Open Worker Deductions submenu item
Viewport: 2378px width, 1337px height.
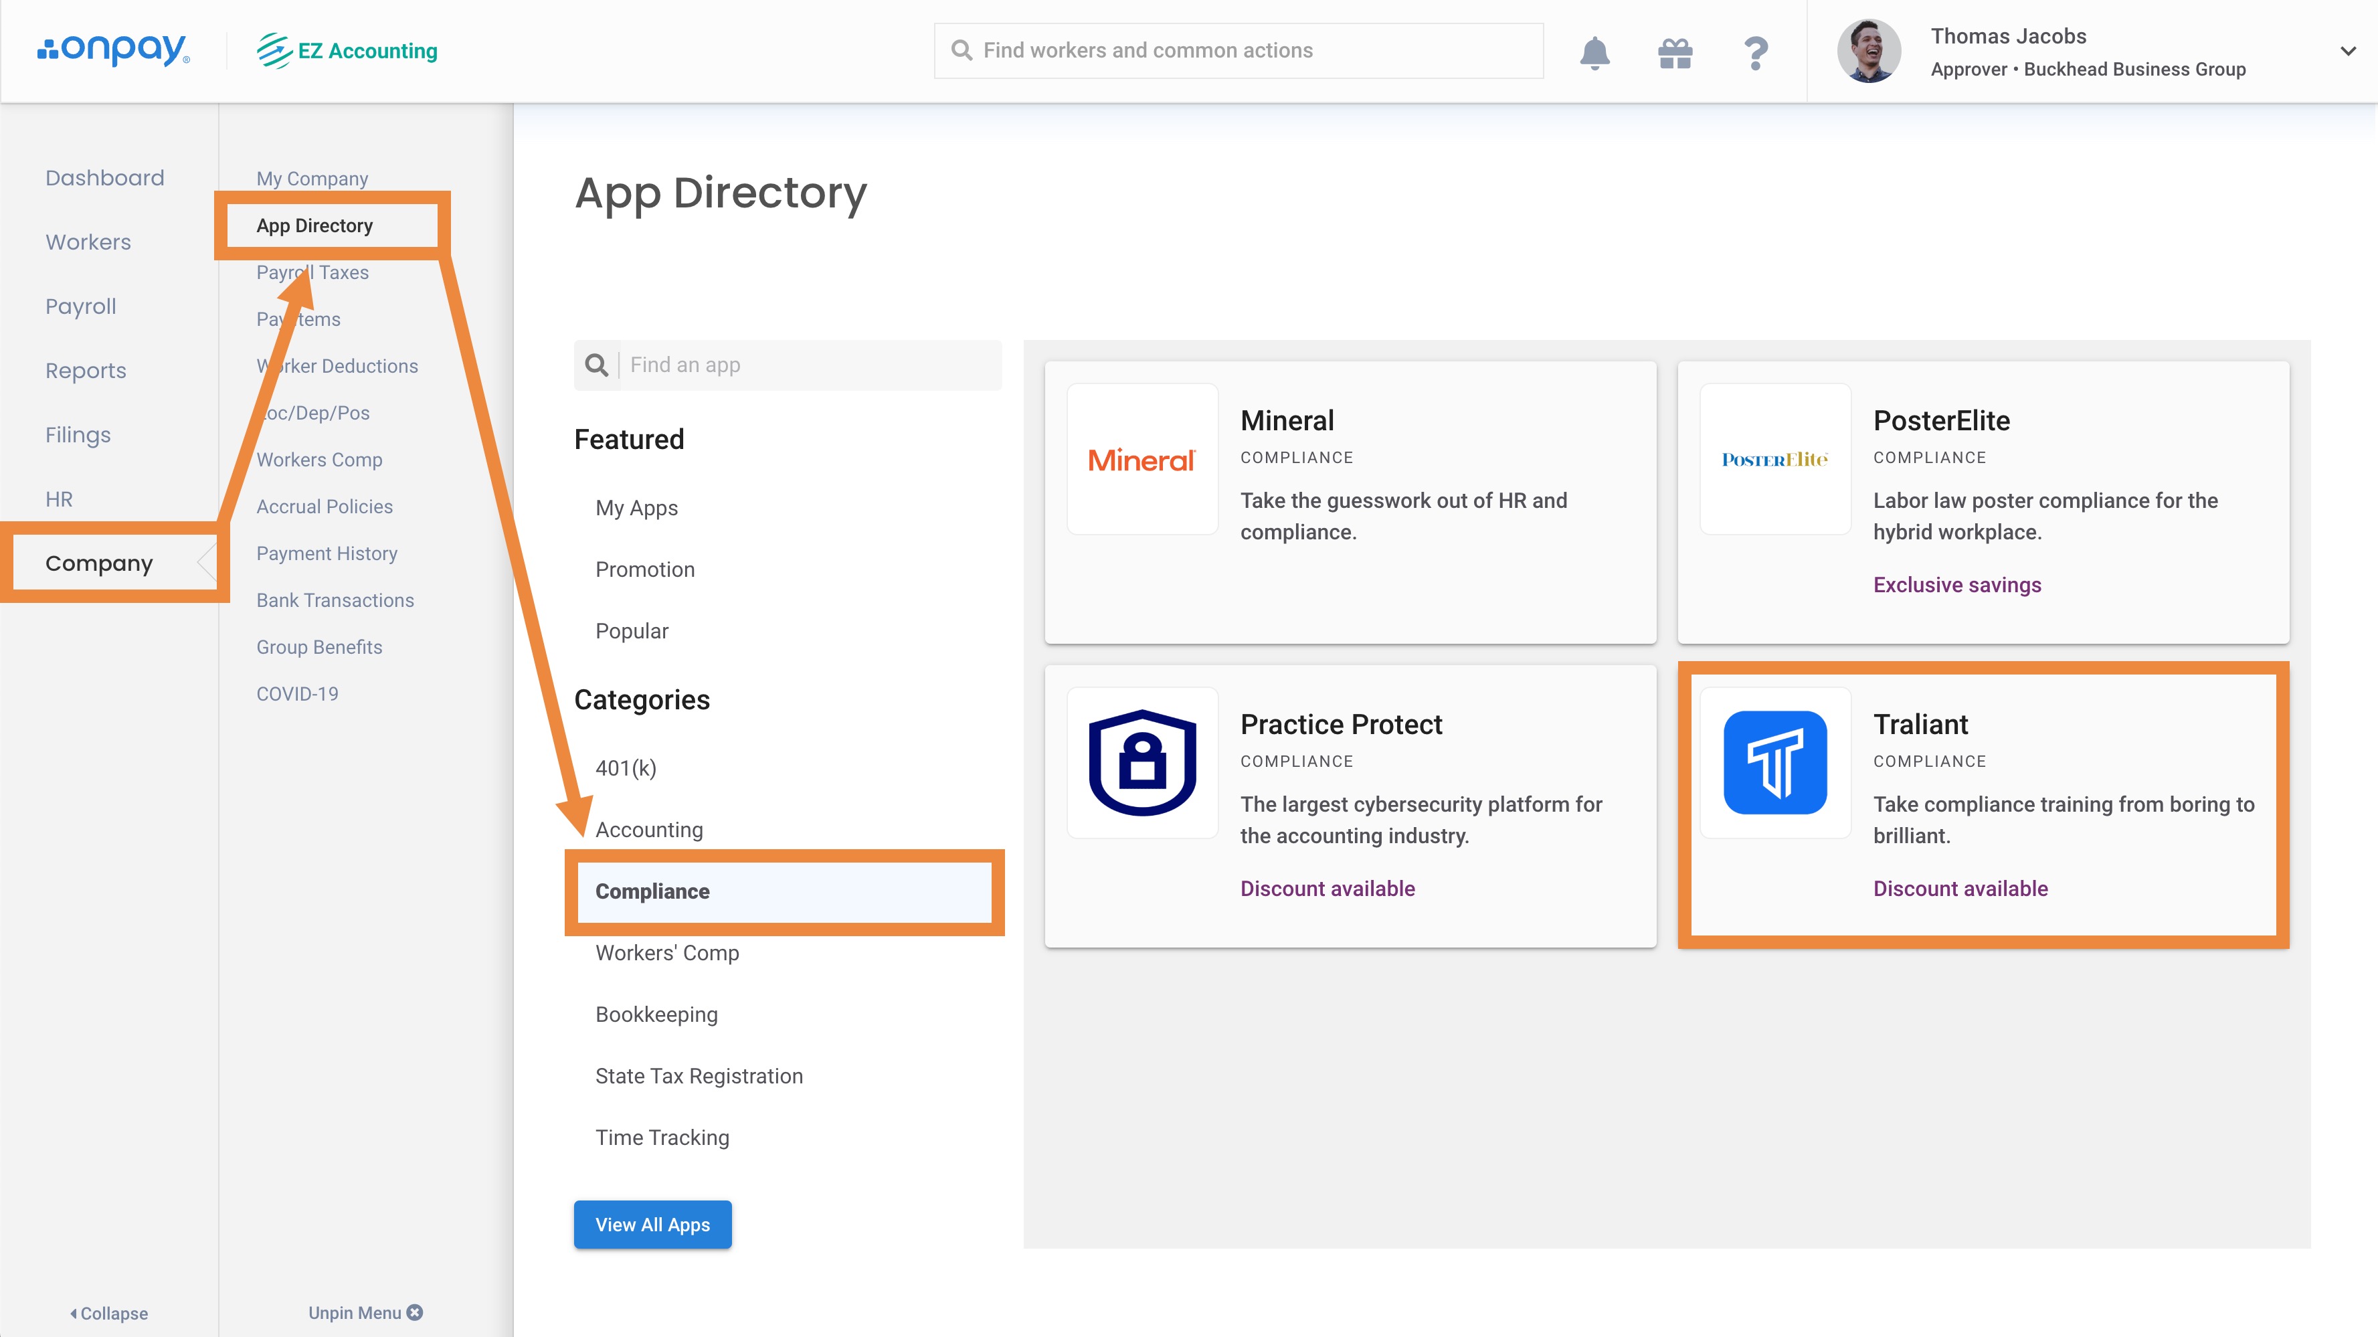point(337,365)
